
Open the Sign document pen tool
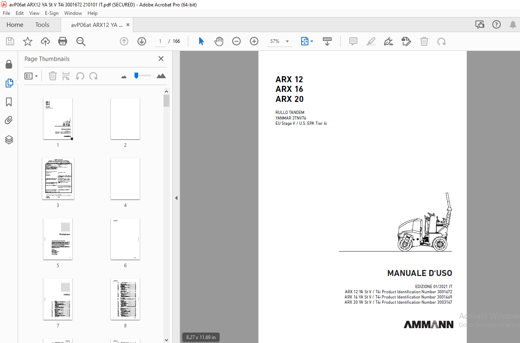[x=389, y=41]
